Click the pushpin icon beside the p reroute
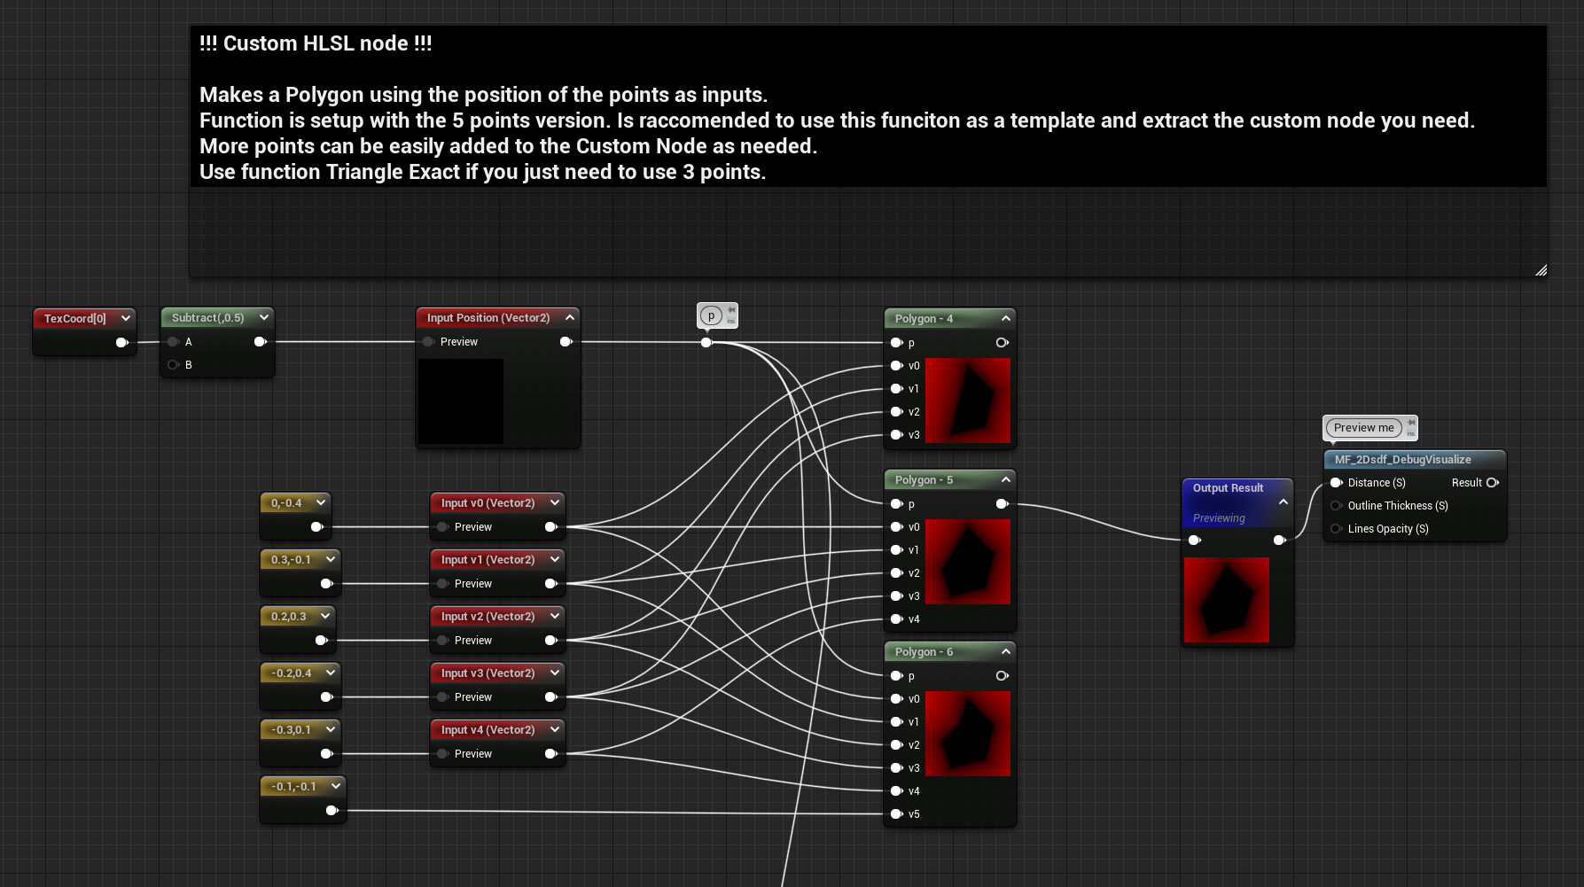 [730, 309]
